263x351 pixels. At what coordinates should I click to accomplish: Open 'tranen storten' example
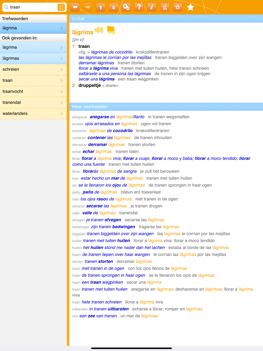(x=99, y=262)
